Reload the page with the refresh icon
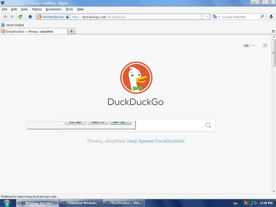 pyautogui.click(x=20, y=17)
